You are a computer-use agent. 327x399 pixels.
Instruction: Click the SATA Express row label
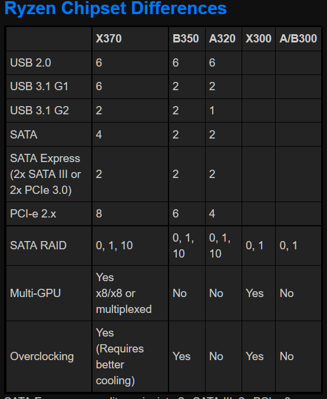pyautogui.click(x=45, y=174)
